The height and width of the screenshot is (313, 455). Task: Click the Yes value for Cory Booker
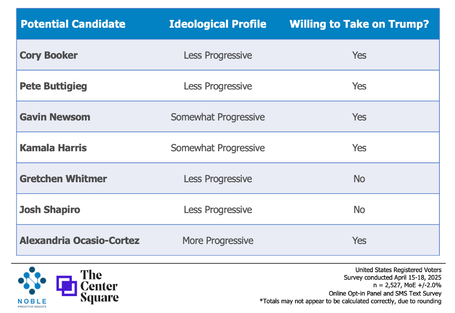(359, 55)
